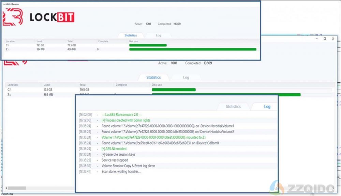Click the Active 1001 counter in the top inset
The width and height of the screenshot is (341, 196).
coord(143,24)
